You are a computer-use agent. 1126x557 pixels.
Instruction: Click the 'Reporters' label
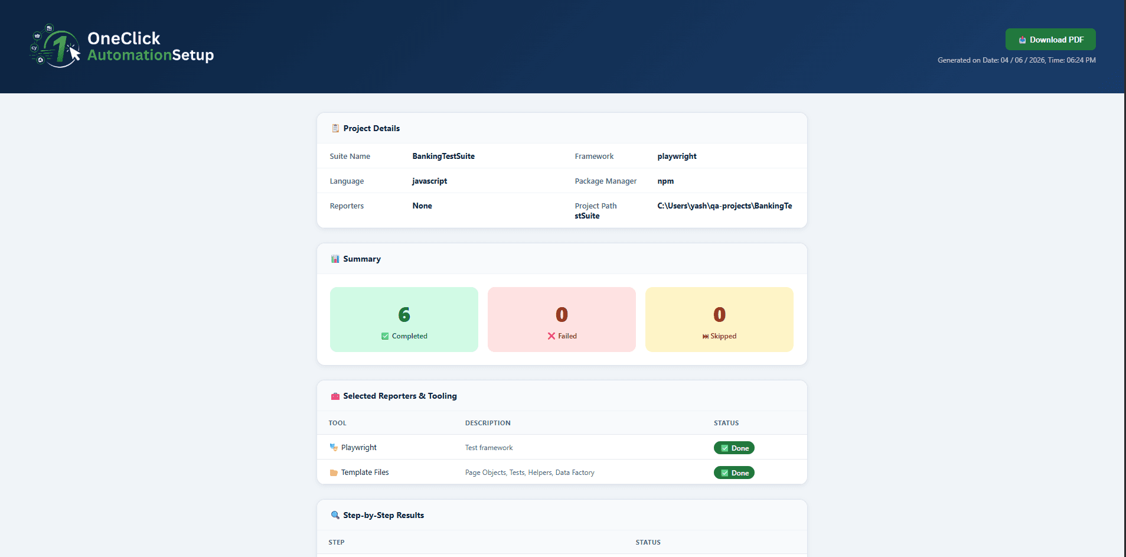tap(347, 206)
